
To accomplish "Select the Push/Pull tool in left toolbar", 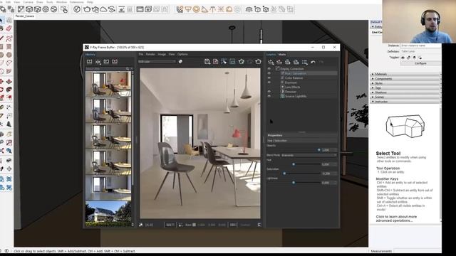I will tap(9, 82).
